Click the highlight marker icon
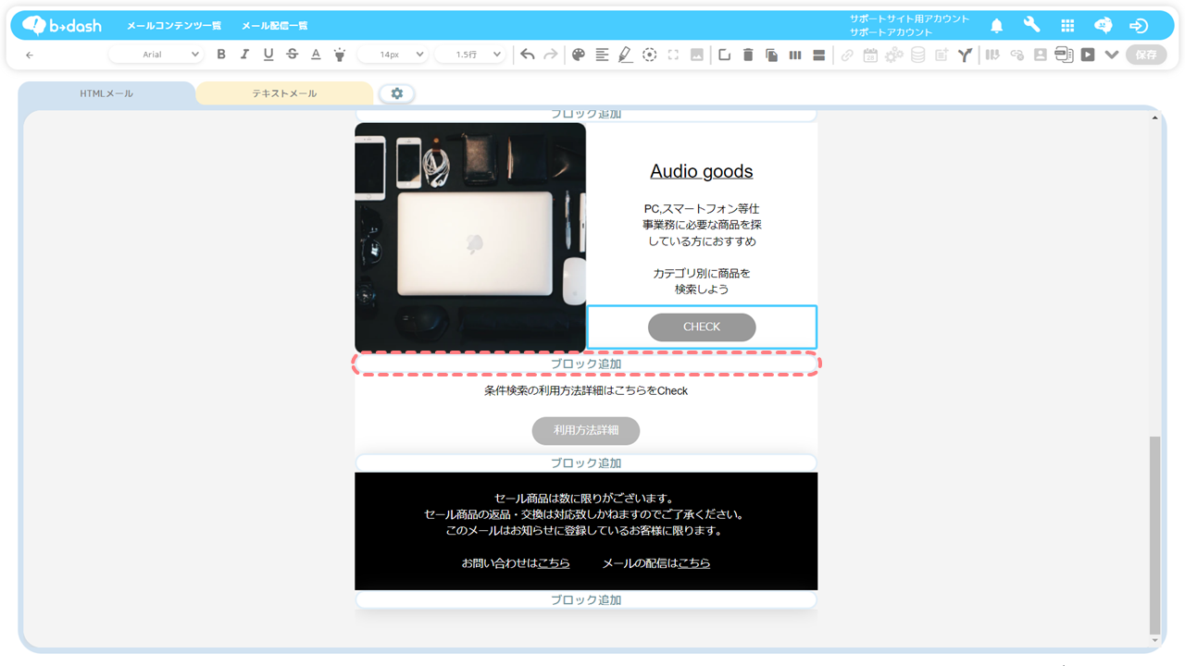Screen dimensions: 1185x666 tap(340, 55)
